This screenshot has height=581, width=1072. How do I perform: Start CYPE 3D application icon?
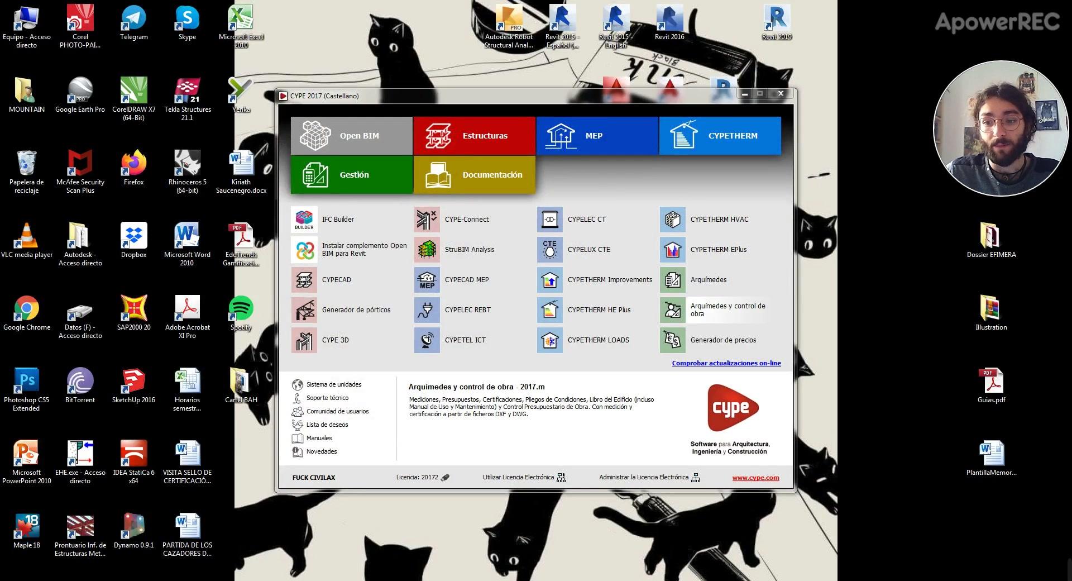(304, 340)
